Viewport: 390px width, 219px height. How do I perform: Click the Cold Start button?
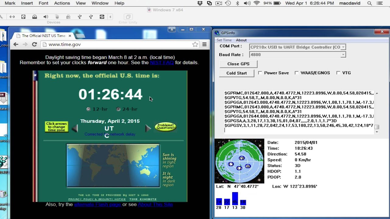coord(236,73)
